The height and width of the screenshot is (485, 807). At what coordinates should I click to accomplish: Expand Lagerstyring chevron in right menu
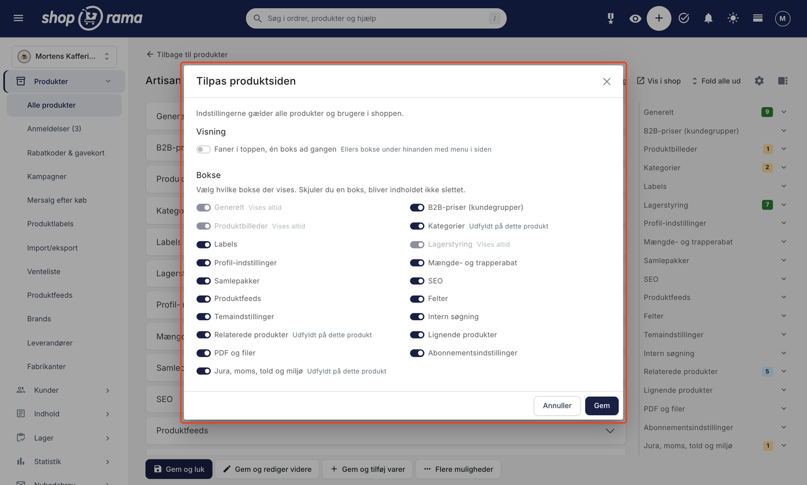pos(784,205)
